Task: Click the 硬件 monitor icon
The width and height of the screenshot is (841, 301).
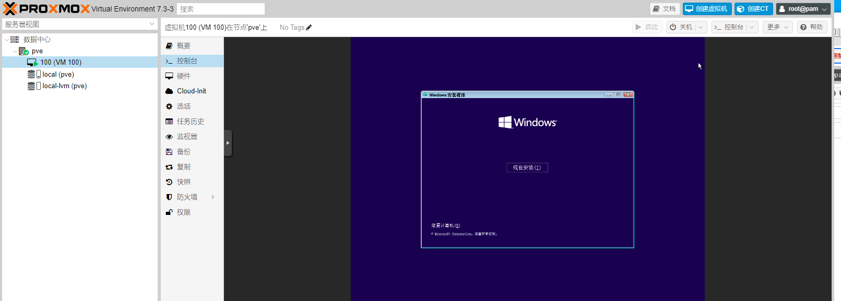Action: click(169, 76)
